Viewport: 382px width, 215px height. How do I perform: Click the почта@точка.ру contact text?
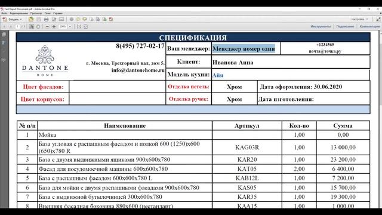(x=325, y=51)
